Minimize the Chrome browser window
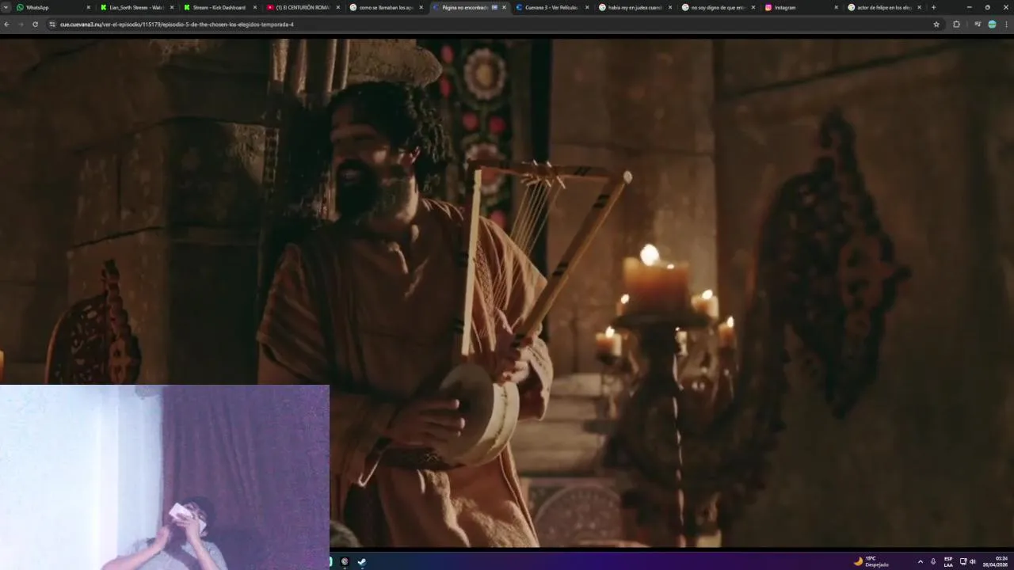Screen dimensions: 1014x570 click(x=969, y=7)
